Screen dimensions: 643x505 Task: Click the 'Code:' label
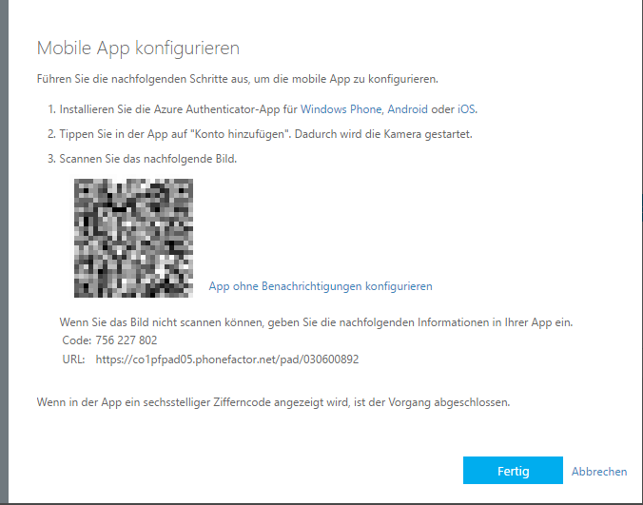75,340
